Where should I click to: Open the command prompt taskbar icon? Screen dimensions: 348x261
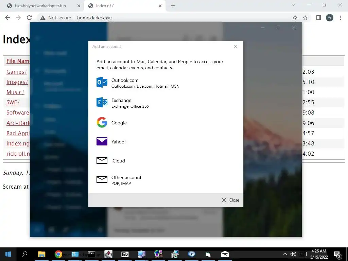(91, 254)
